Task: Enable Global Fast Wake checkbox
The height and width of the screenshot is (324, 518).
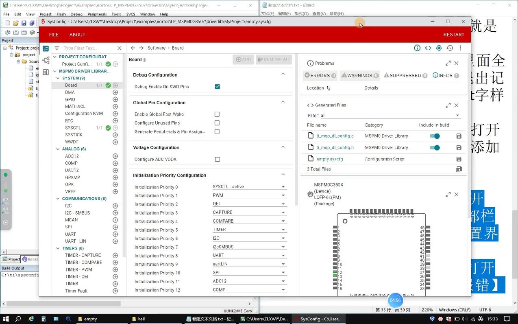Action: (217, 114)
